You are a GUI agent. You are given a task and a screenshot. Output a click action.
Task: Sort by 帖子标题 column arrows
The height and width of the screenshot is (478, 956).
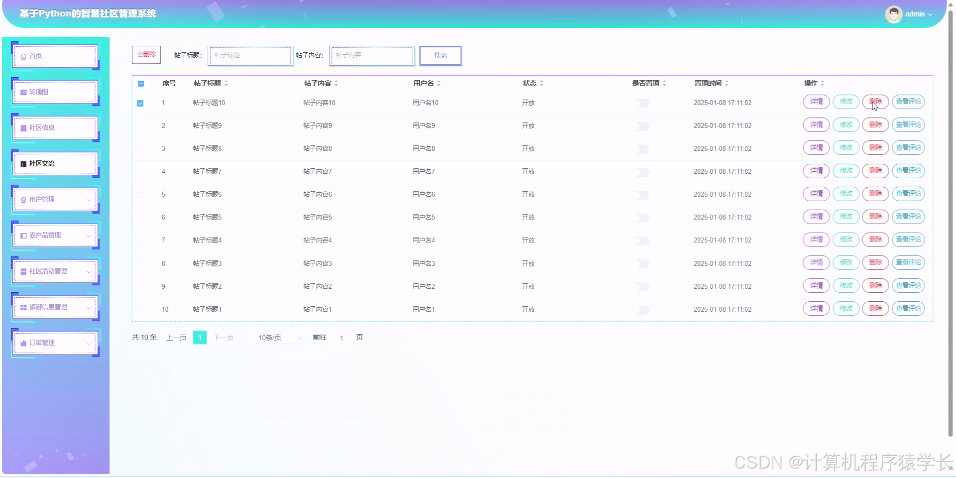226,83
